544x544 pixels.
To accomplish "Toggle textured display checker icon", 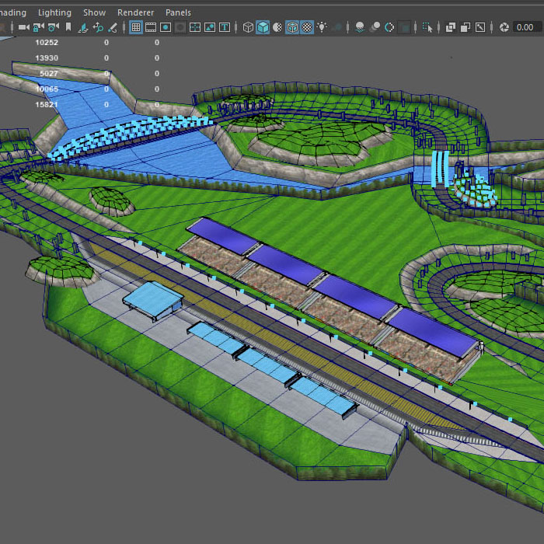I will (307, 27).
